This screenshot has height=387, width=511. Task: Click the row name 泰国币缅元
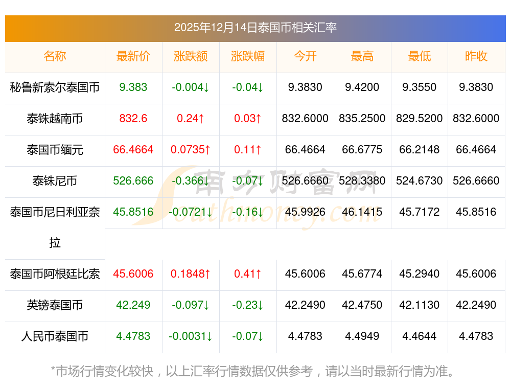55,150
